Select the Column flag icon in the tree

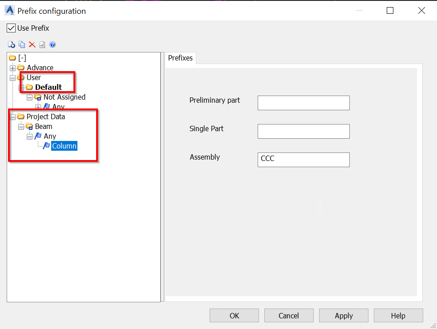[x=46, y=145]
